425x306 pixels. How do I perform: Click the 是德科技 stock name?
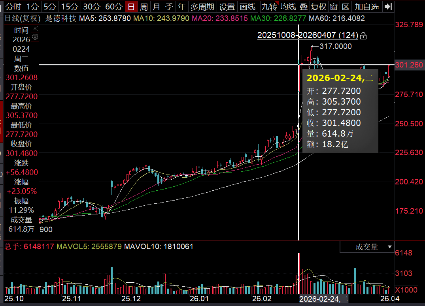pyautogui.click(x=60, y=19)
